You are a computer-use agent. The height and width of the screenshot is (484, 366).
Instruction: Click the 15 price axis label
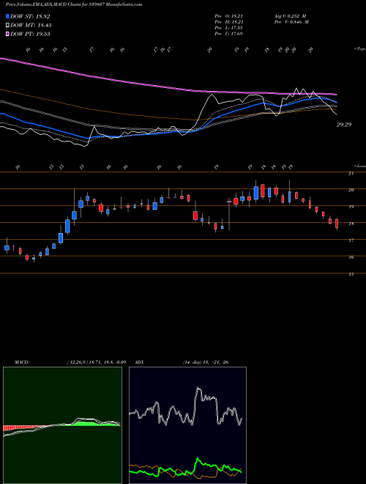pyautogui.click(x=351, y=274)
